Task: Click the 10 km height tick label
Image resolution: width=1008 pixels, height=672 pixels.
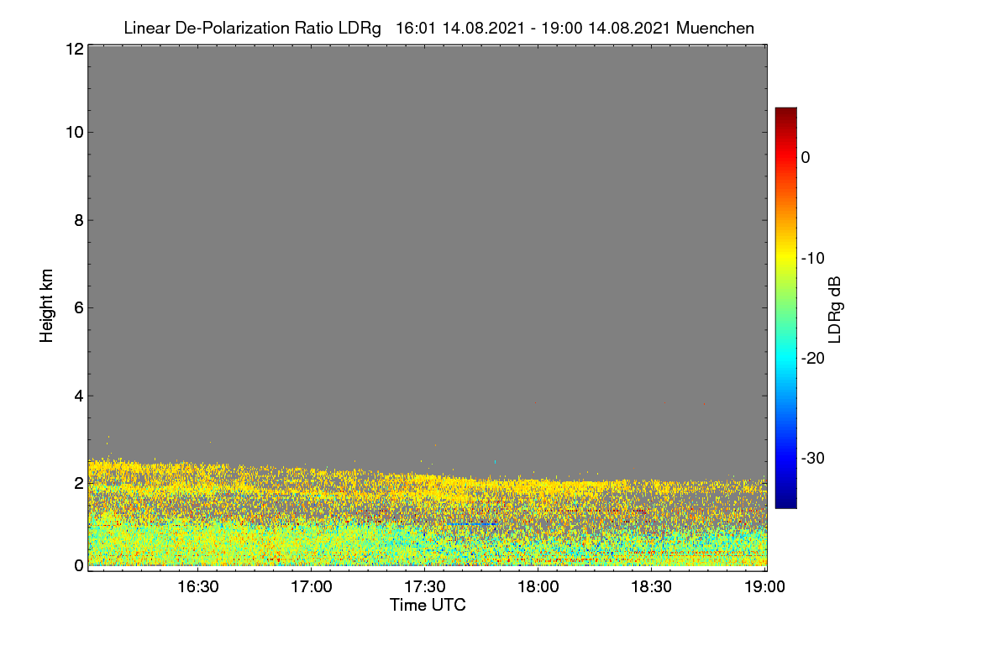Action: click(x=73, y=132)
